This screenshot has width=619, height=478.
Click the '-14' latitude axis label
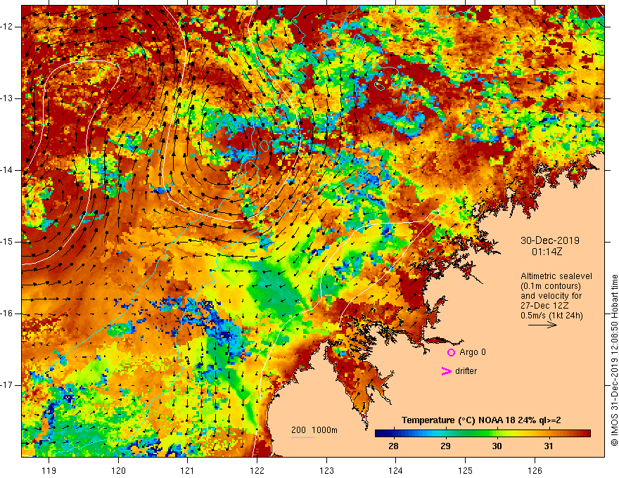[7, 170]
